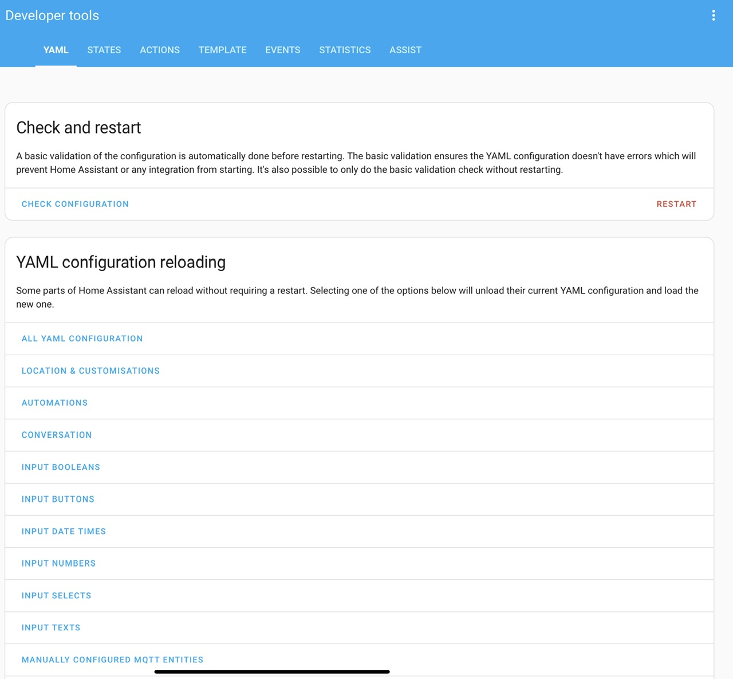The height and width of the screenshot is (679, 733).
Task: Open the Events tab
Action: click(282, 50)
